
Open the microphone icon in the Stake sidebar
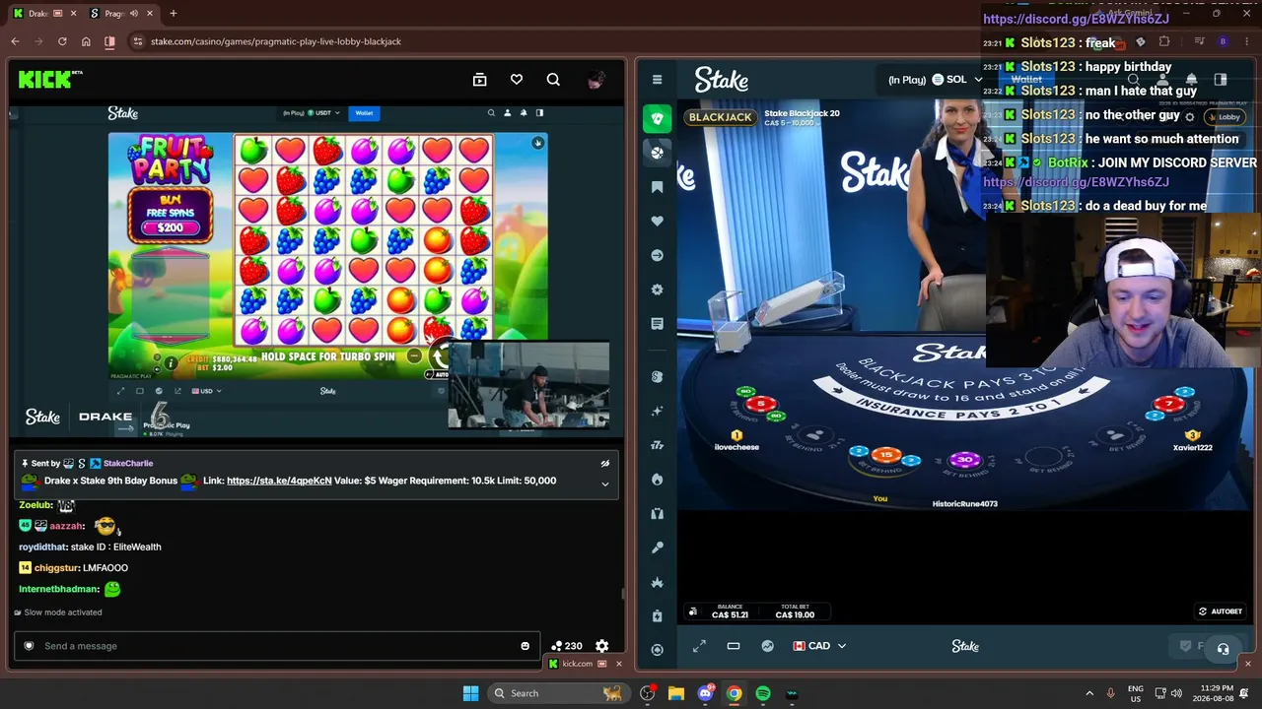(x=658, y=548)
